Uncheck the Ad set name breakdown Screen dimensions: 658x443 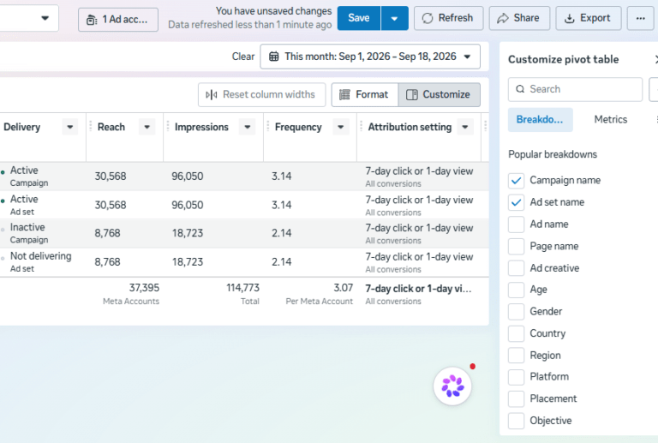click(x=516, y=202)
